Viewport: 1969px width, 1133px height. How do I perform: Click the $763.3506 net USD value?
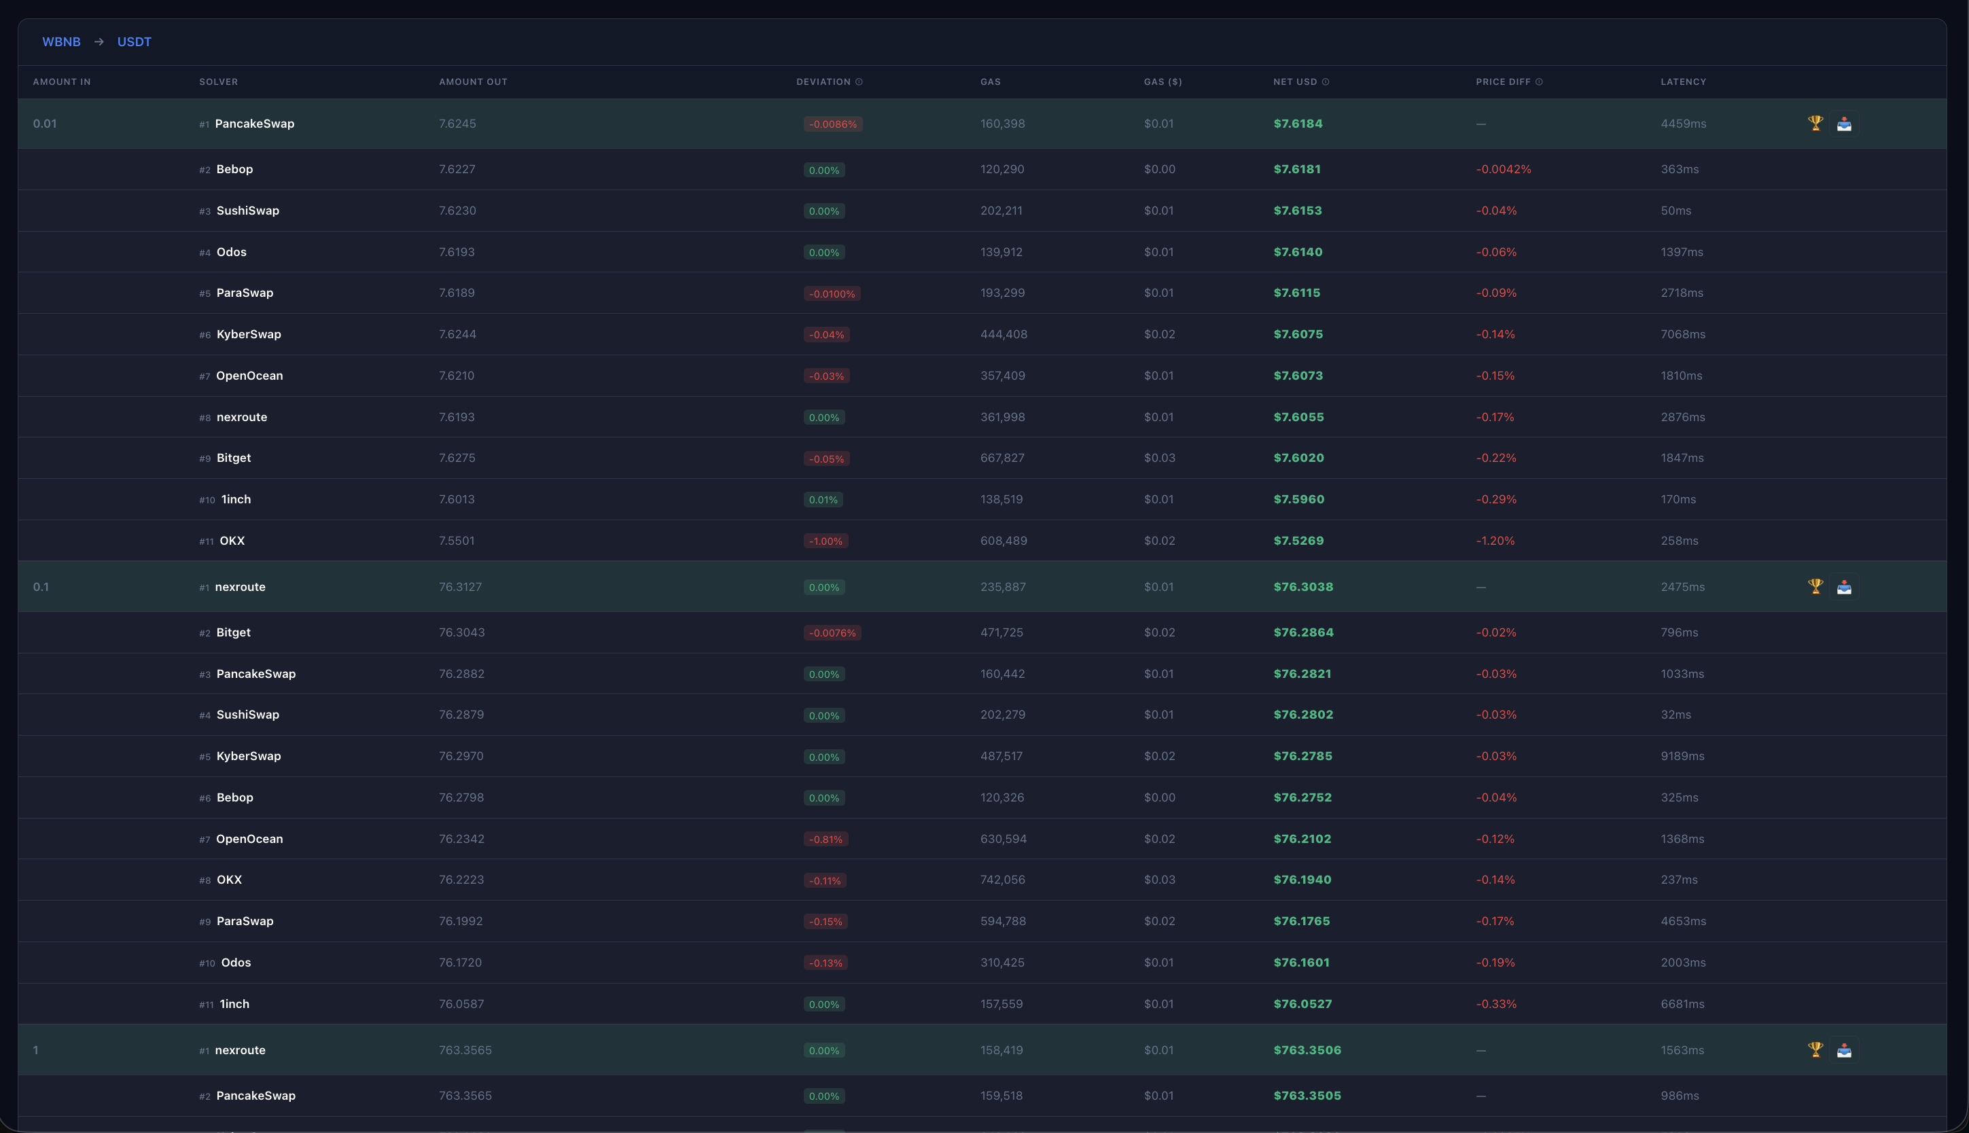pyautogui.click(x=1307, y=1049)
